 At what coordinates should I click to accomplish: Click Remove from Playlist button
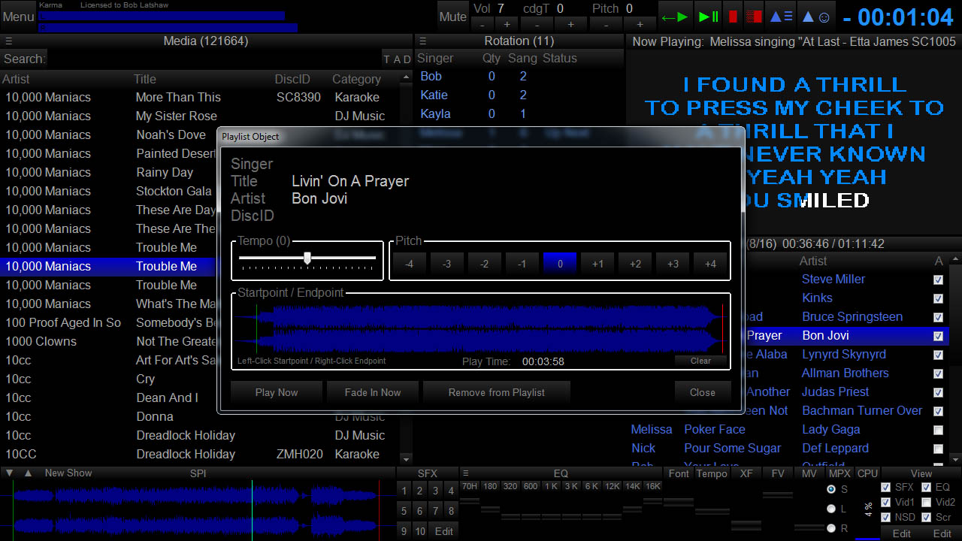pos(496,392)
